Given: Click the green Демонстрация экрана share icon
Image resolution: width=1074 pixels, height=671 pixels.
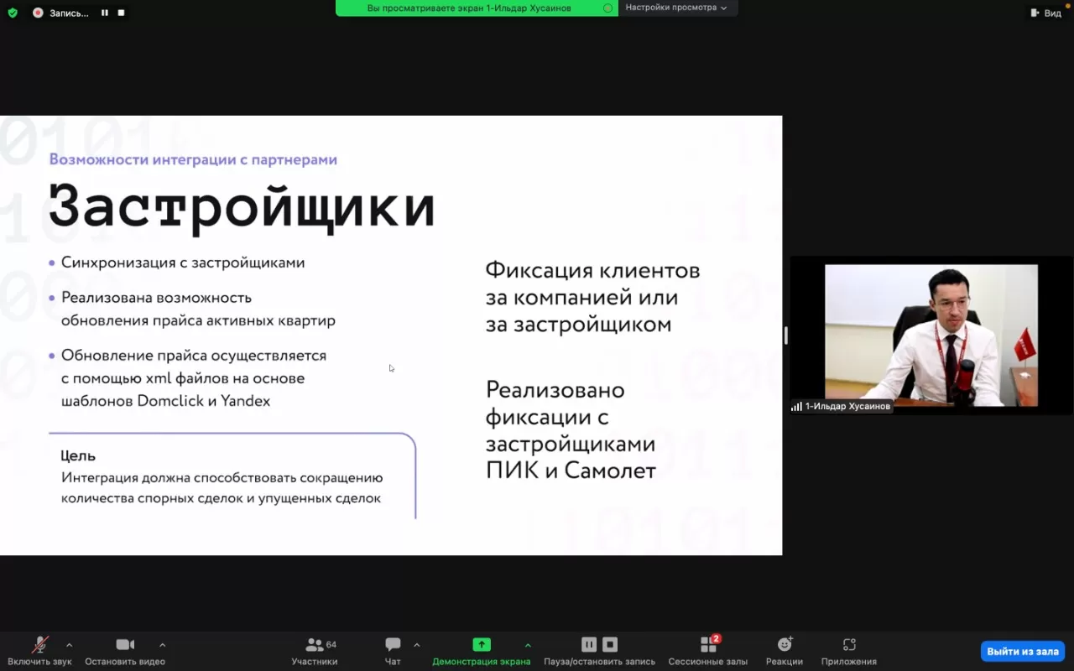Looking at the screenshot, I should click(482, 645).
